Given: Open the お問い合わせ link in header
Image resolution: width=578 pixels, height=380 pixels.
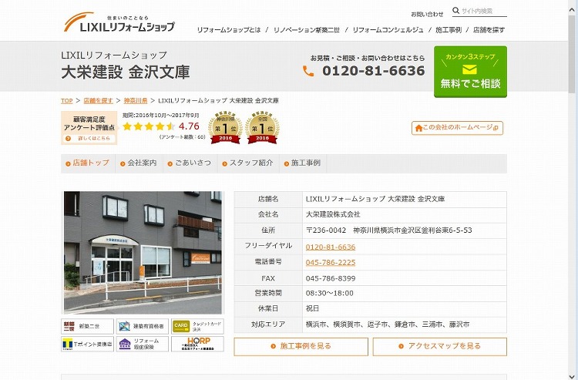Looking at the screenshot, I should (427, 14).
